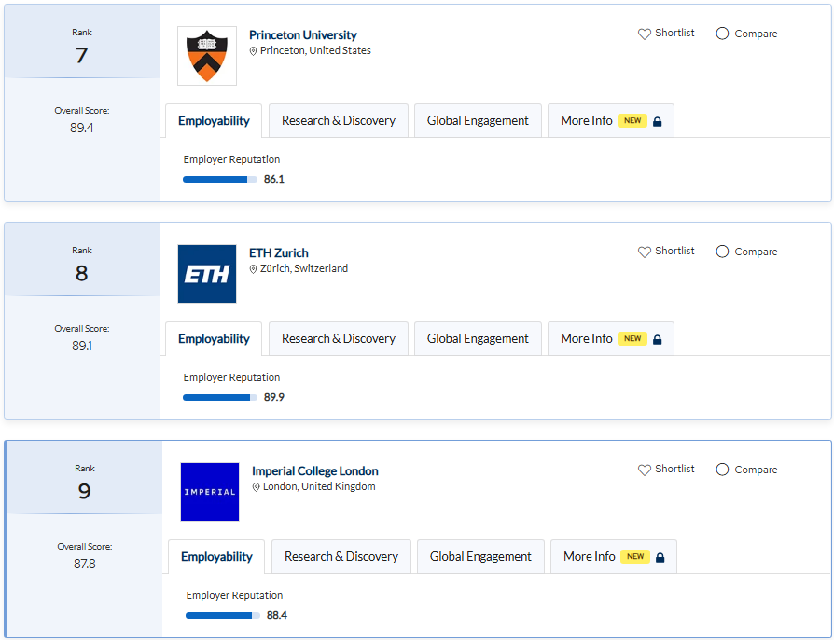Click the Shortlist heart icon for Princeton University
This screenshot has width=834, height=640.
644,34
